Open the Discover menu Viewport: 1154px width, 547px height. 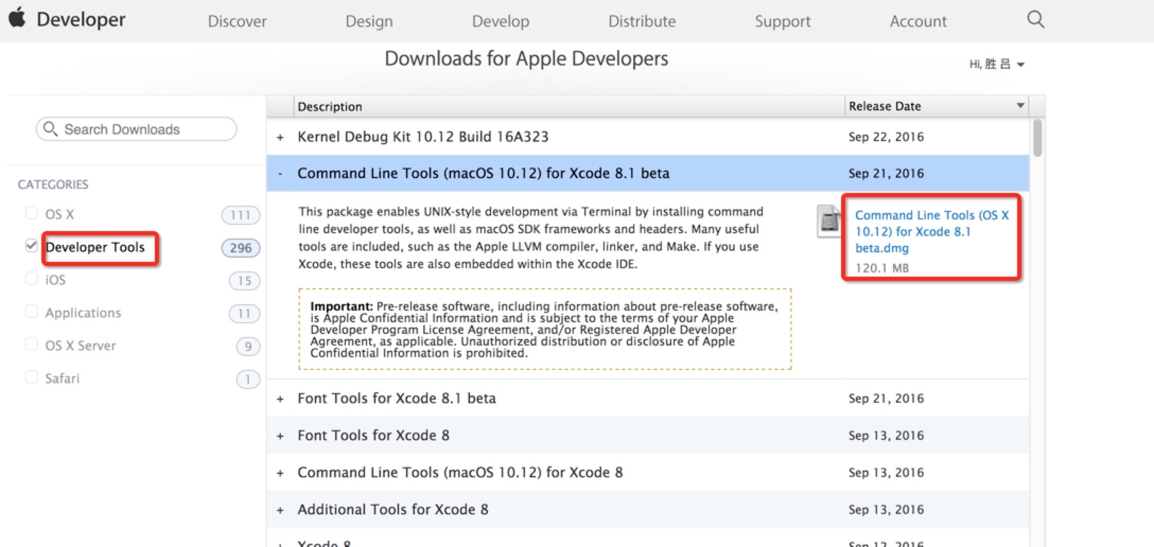[x=237, y=21]
